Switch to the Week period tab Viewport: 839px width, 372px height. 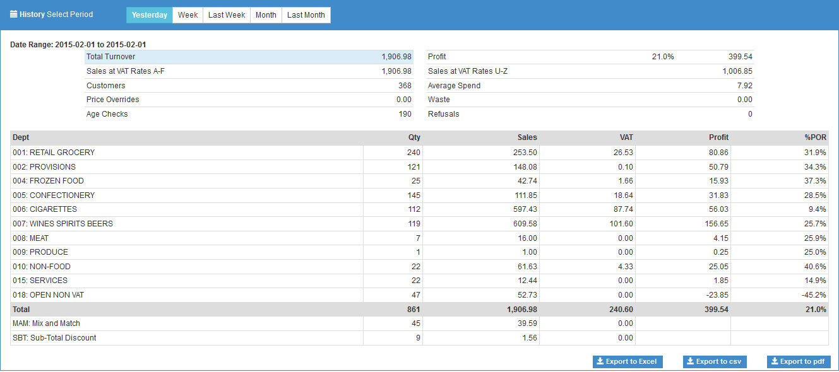point(187,15)
